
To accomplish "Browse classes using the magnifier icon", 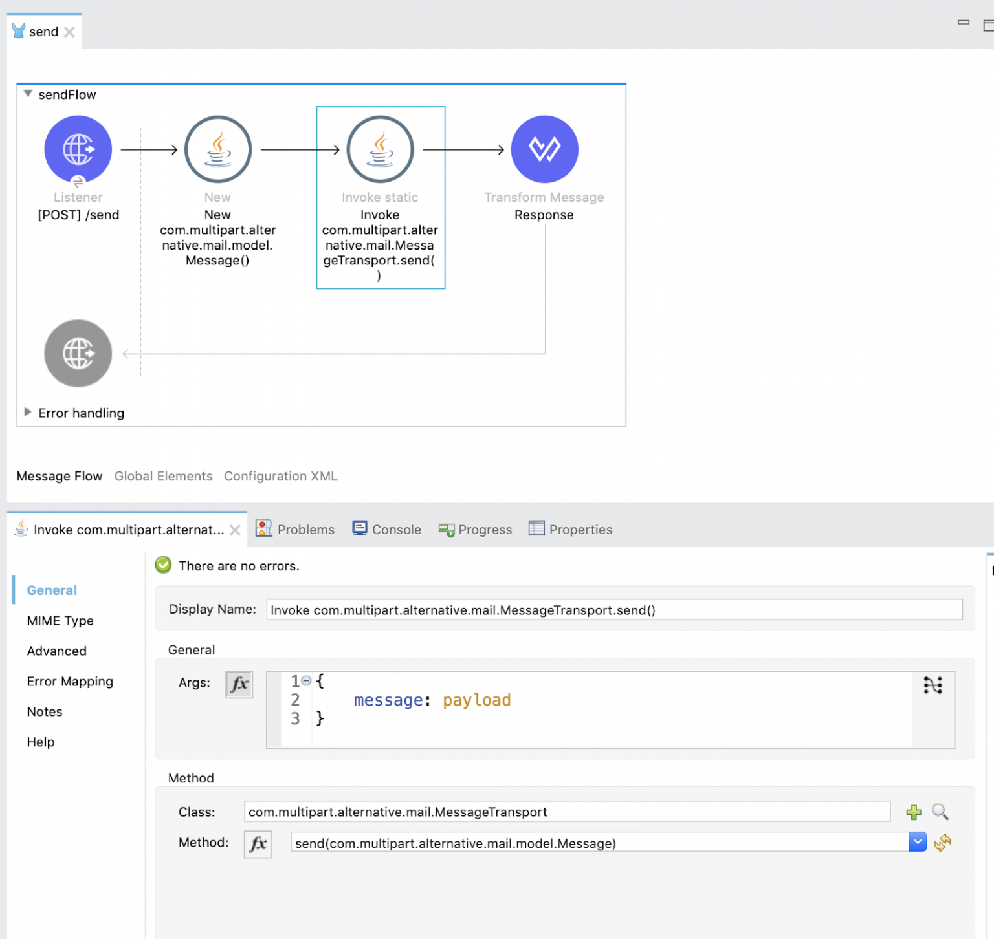I will click(x=940, y=812).
